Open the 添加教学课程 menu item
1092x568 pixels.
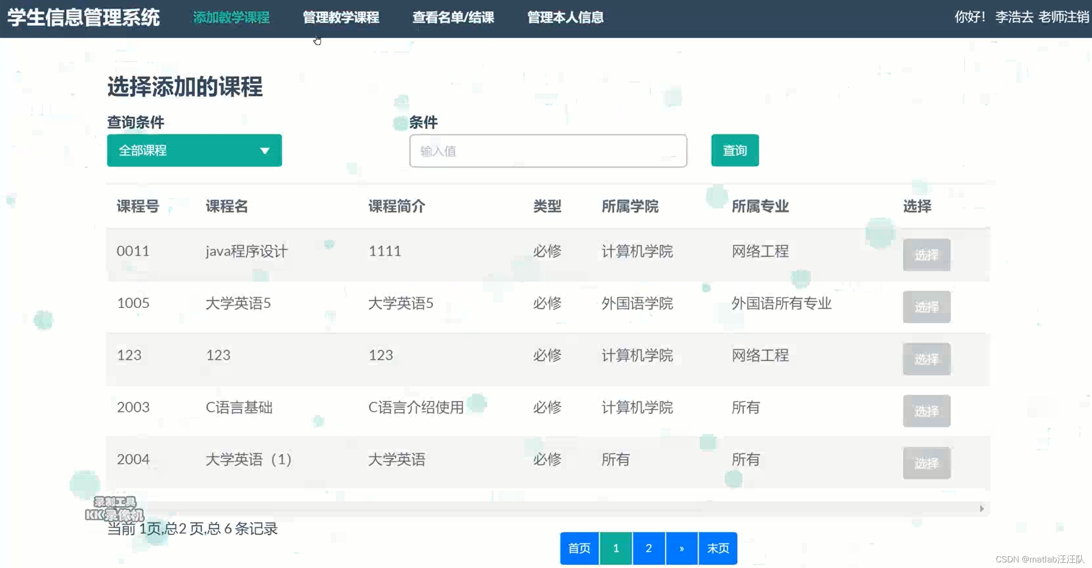[x=231, y=18]
